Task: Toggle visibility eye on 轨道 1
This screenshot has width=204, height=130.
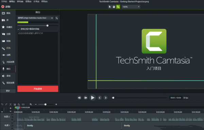Action: click(12, 123)
